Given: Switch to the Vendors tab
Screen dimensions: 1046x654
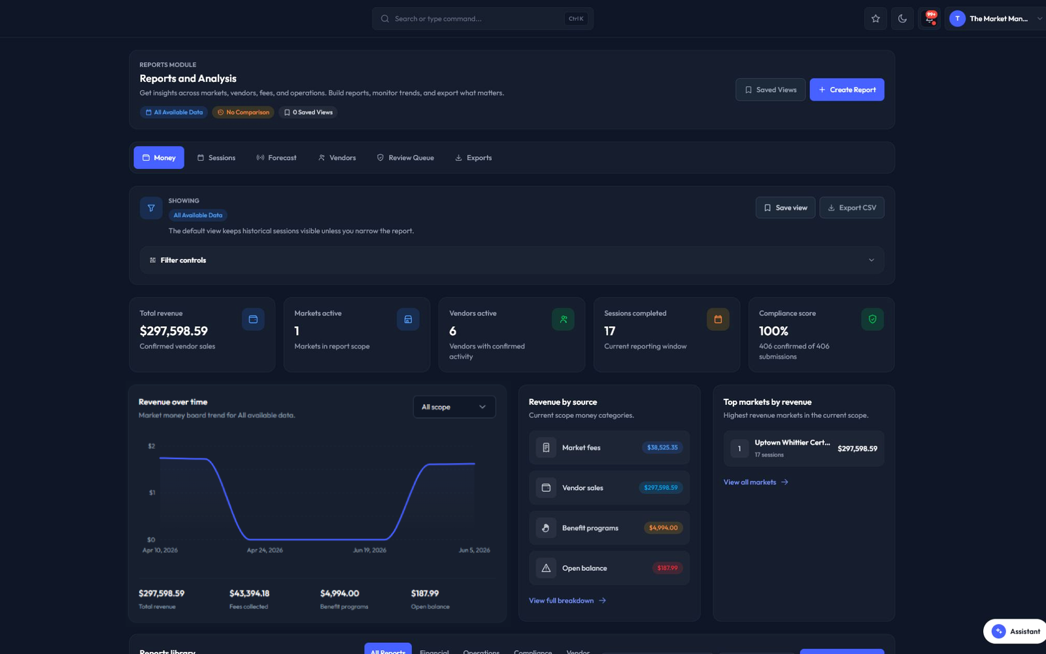Looking at the screenshot, I should pyautogui.click(x=337, y=158).
